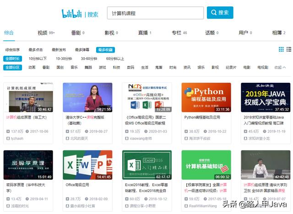Filter by 60分钟以上 duration

115,59
